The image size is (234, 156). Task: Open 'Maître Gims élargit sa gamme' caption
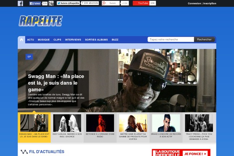133,136
